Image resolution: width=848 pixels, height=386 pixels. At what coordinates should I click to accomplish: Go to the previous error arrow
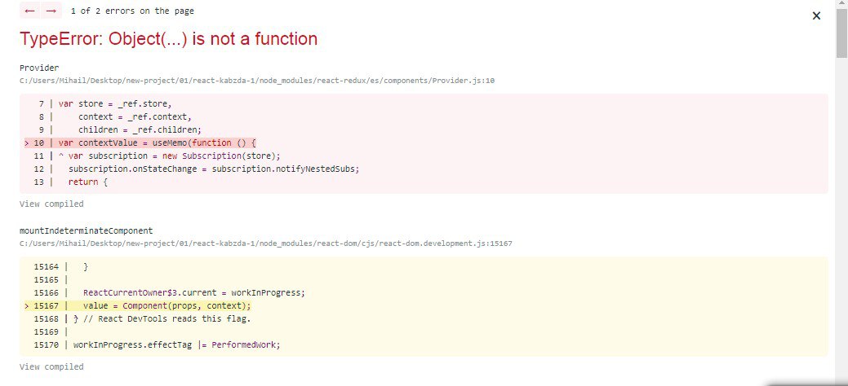coord(29,11)
